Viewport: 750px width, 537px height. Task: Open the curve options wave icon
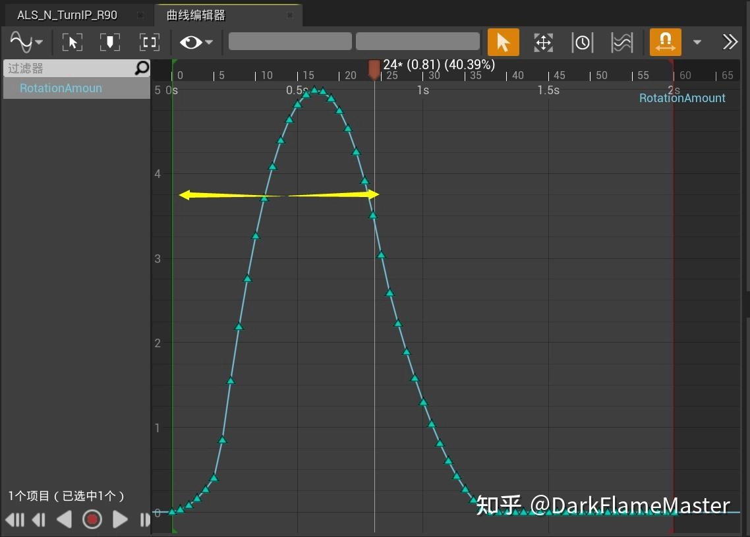click(21, 42)
